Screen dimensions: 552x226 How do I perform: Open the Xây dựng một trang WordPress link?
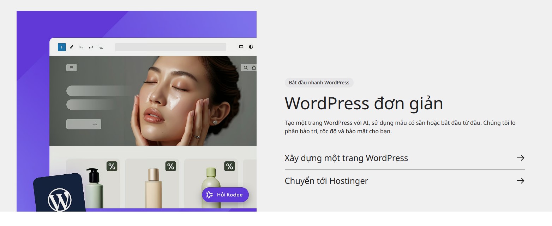346,158
